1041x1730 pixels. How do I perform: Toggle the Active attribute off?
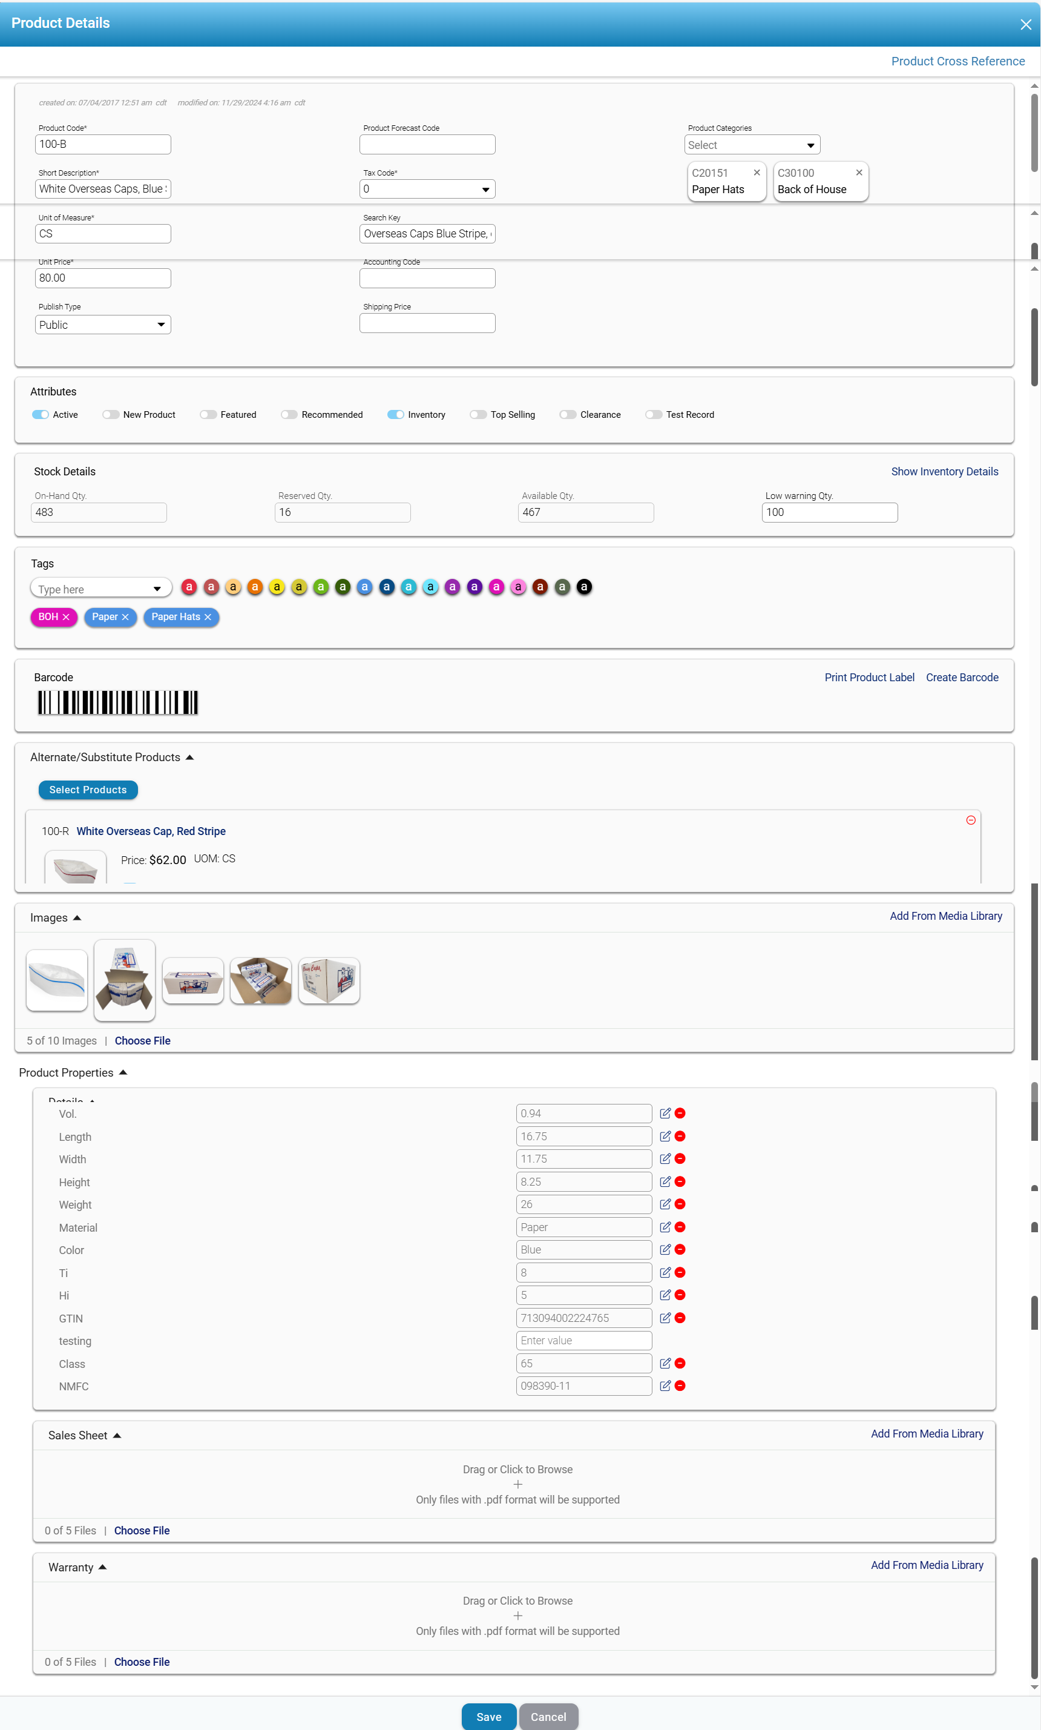tap(41, 415)
